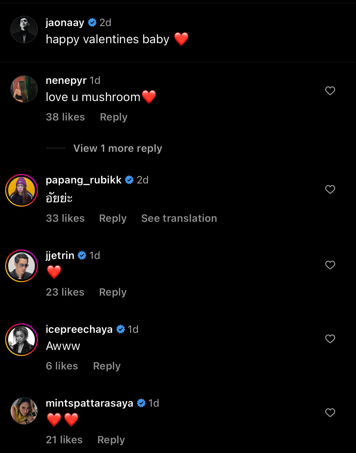Heart the icepreechaya 'Awww' comment
This screenshot has width=356, height=453.
click(330, 339)
